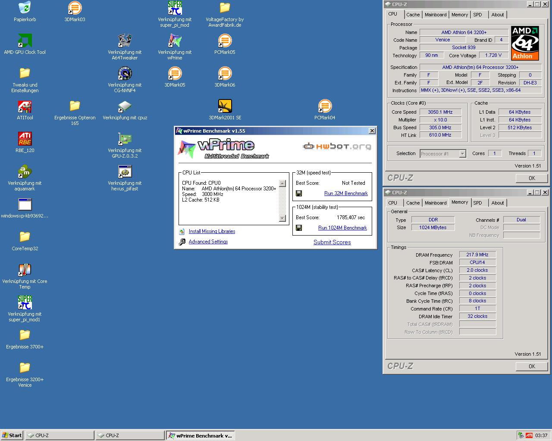Click the Submit Scores link
552x441 pixels.
[x=332, y=242]
